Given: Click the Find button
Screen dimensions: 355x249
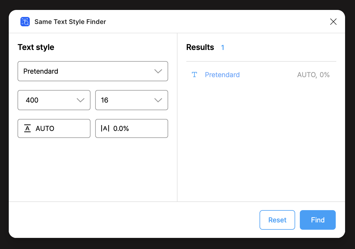Looking at the screenshot, I should point(318,220).
